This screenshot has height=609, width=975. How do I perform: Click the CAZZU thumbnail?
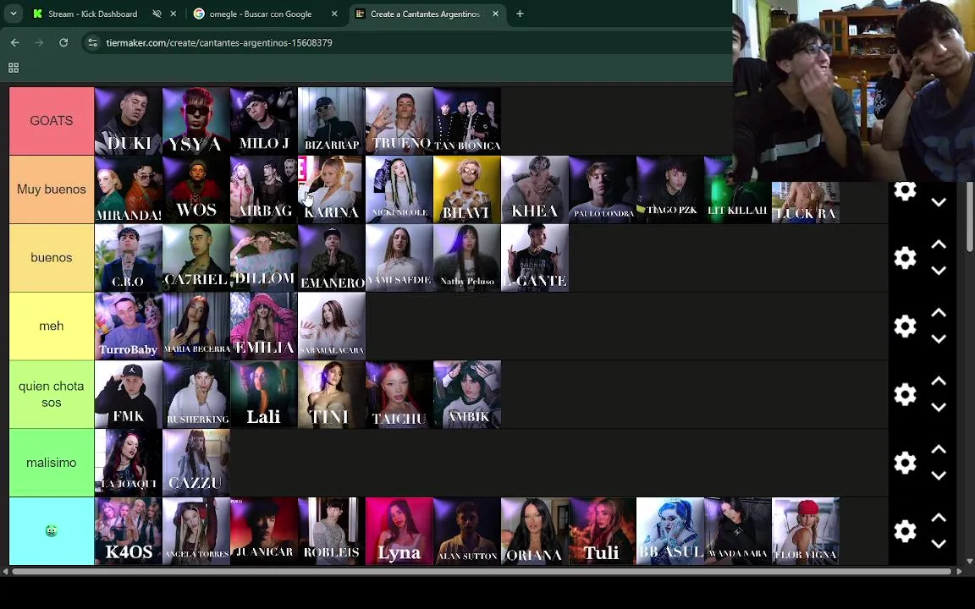pyautogui.click(x=196, y=463)
